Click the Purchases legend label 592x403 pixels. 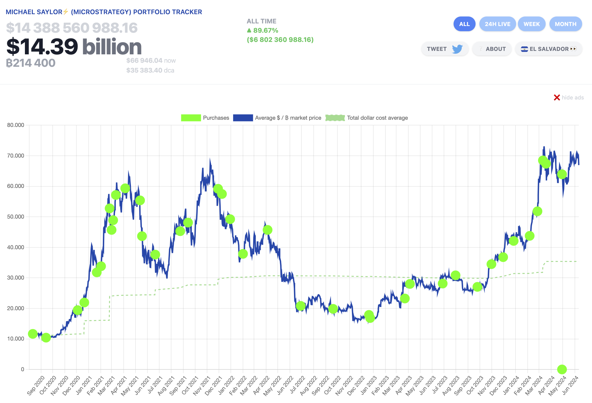[216, 118]
